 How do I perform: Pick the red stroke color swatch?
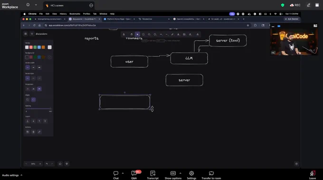(31, 47)
